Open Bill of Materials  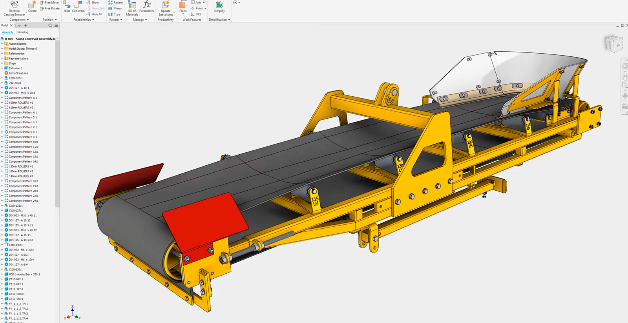tap(132, 8)
